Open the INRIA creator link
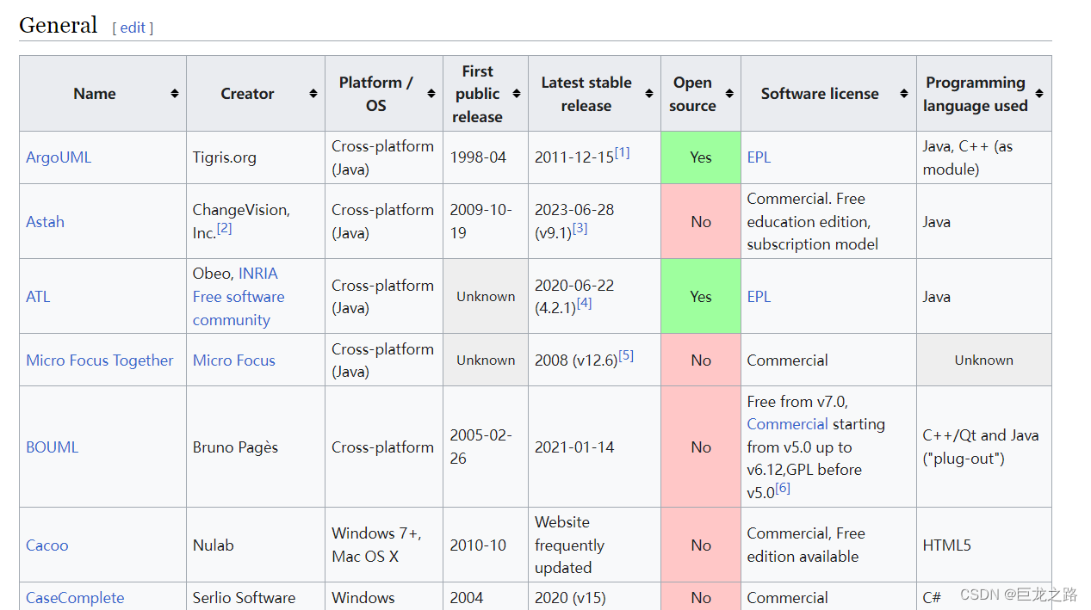The width and height of the screenshot is (1091, 610). [x=258, y=274]
